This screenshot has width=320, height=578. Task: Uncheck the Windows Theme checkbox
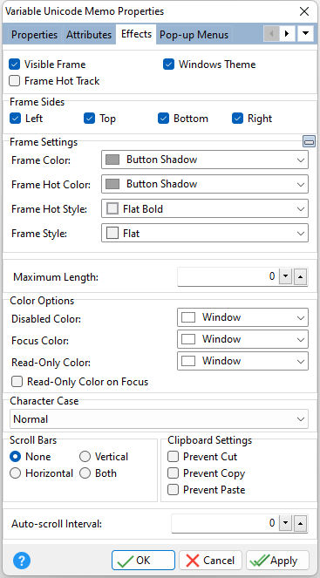(169, 65)
